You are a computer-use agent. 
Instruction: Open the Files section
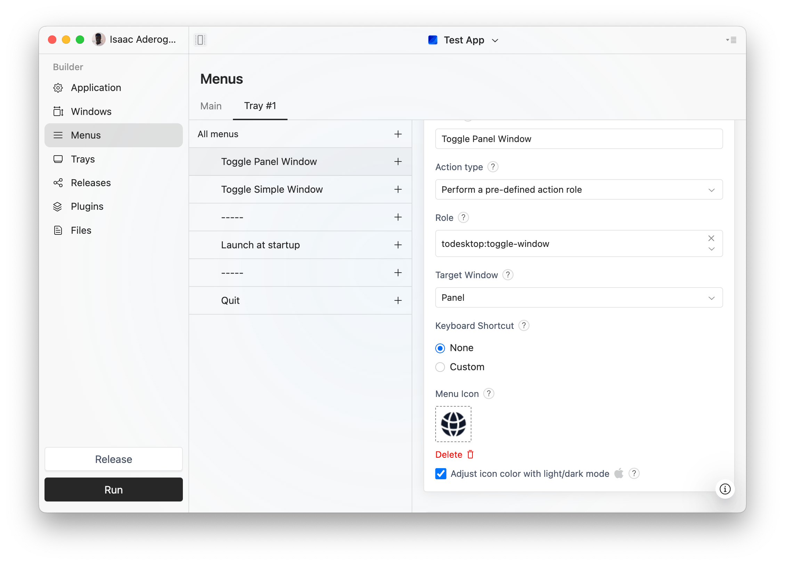81,230
